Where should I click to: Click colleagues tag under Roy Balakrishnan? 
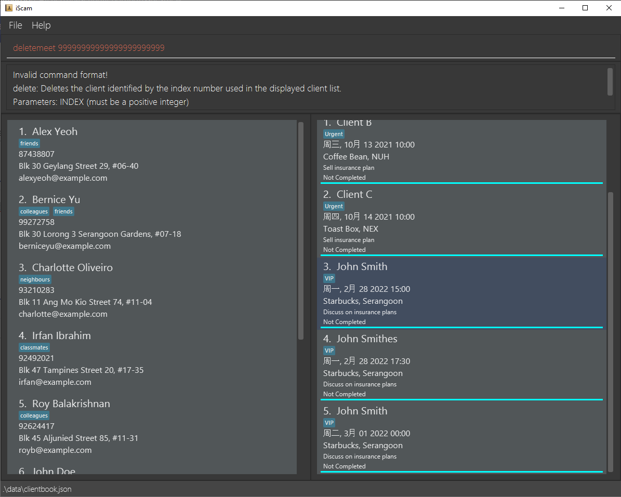click(34, 415)
